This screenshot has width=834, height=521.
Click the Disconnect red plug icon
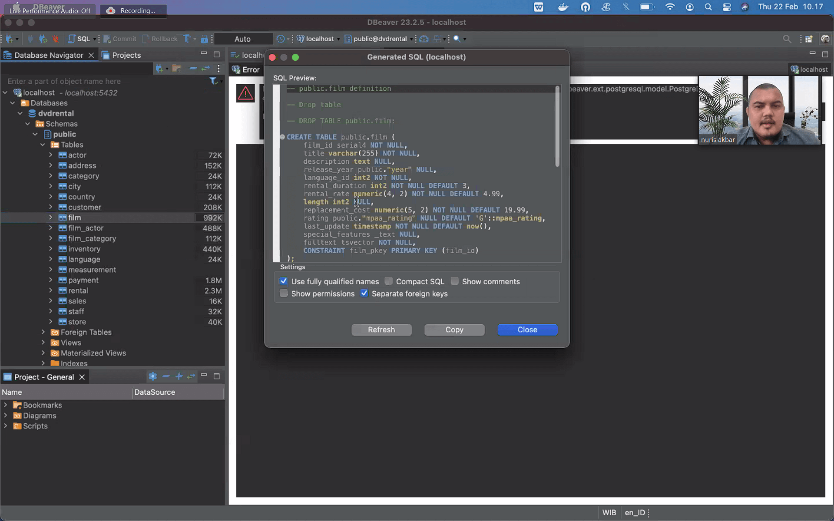[x=56, y=39]
